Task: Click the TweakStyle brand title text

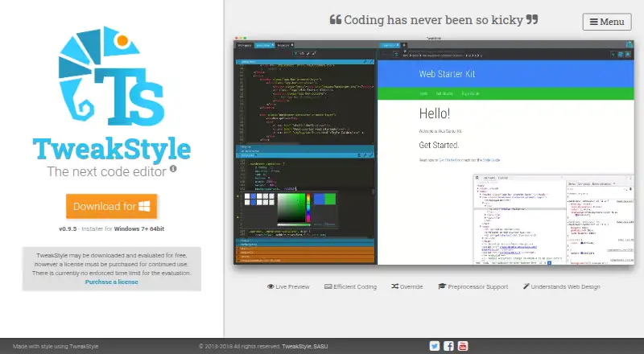Action: click(112, 149)
